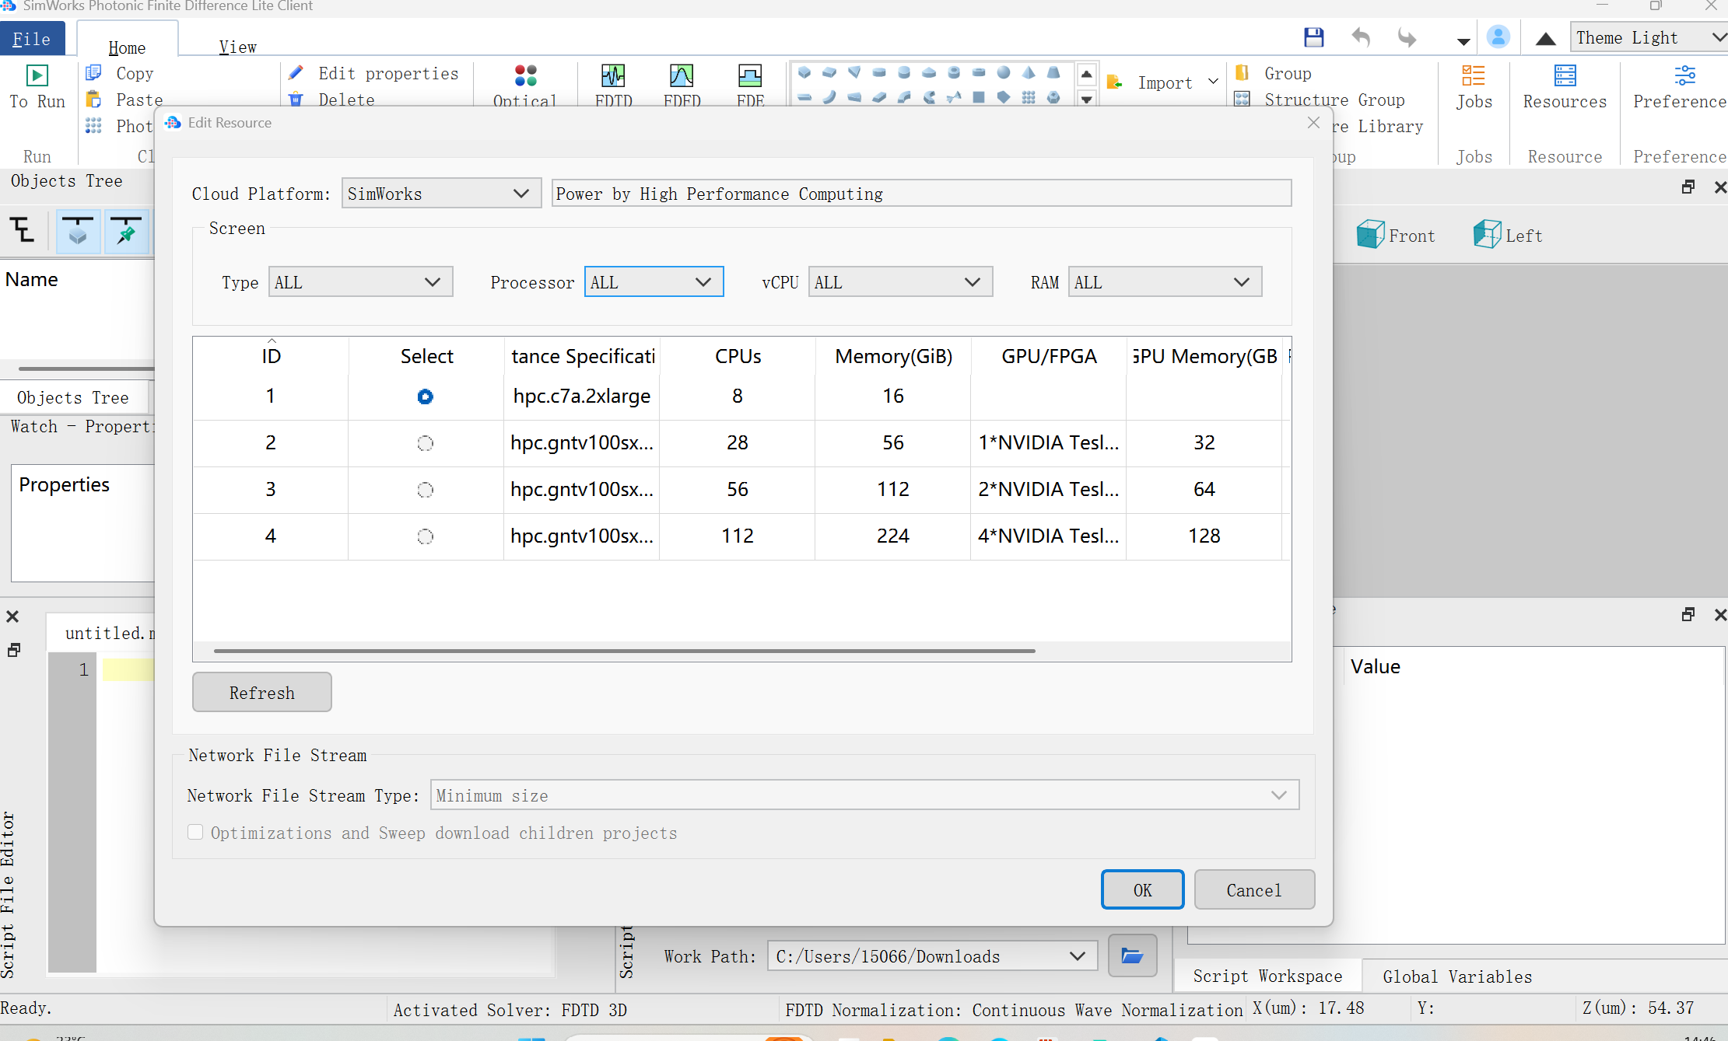This screenshot has height=1041, width=1728.
Task: Switch to Front view cube
Action: tap(1370, 234)
